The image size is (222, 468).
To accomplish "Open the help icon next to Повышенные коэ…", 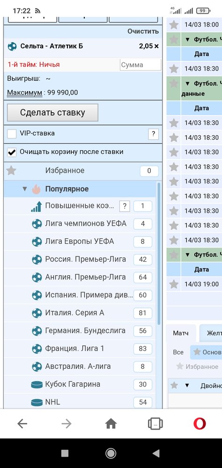I will pos(125,206).
